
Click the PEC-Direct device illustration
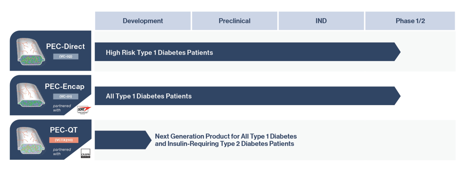(x=31, y=51)
